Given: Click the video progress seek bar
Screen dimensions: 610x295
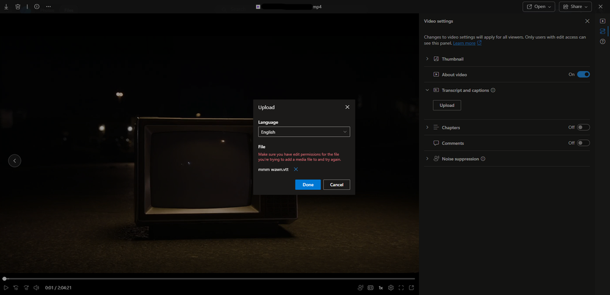Looking at the screenshot, I should [x=209, y=279].
